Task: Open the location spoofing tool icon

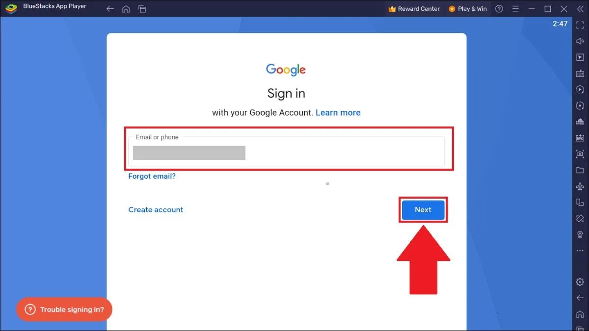Action: 580,234
